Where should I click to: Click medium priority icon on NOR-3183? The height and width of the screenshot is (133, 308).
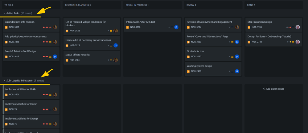111,60
